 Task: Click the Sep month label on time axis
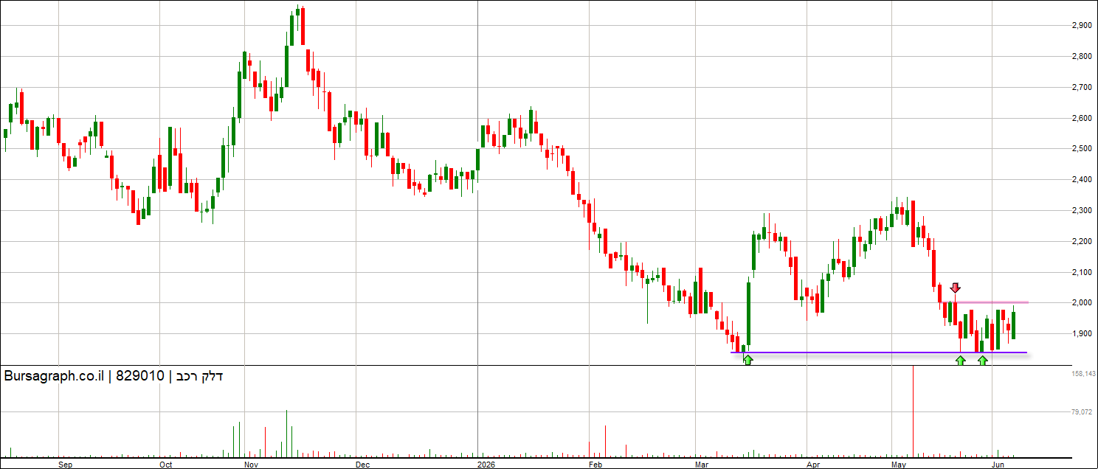[66, 465]
